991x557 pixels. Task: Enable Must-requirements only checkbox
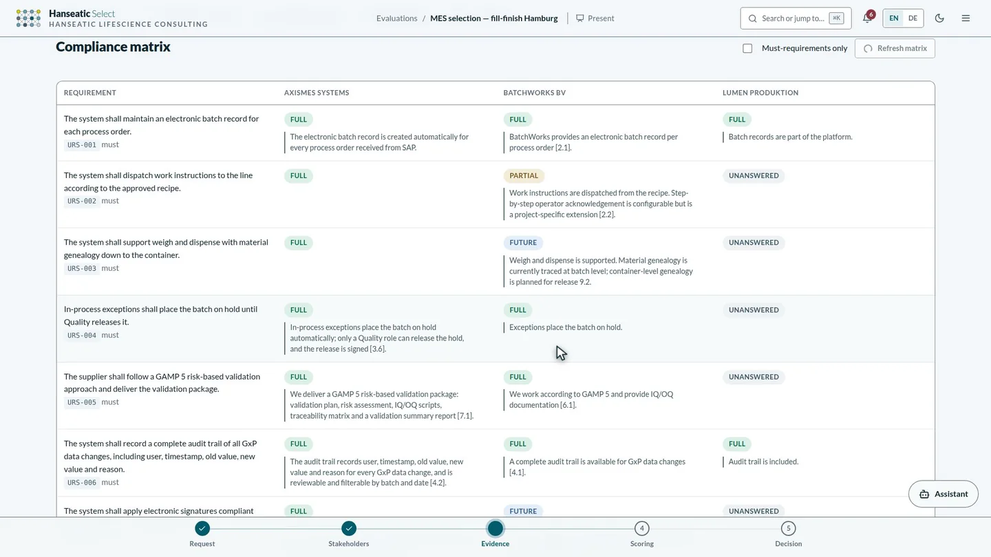(747, 48)
